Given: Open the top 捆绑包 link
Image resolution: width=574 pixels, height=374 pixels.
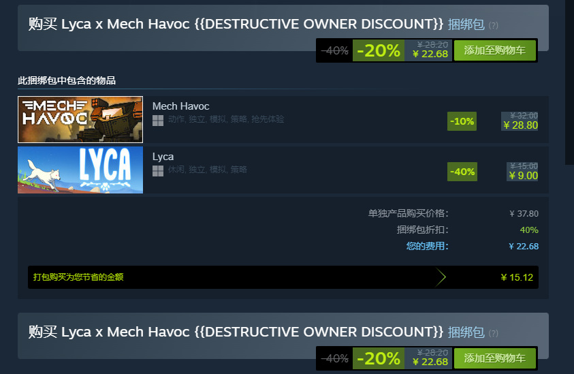Looking at the screenshot, I should pyautogui.click(x=466, y=24).
